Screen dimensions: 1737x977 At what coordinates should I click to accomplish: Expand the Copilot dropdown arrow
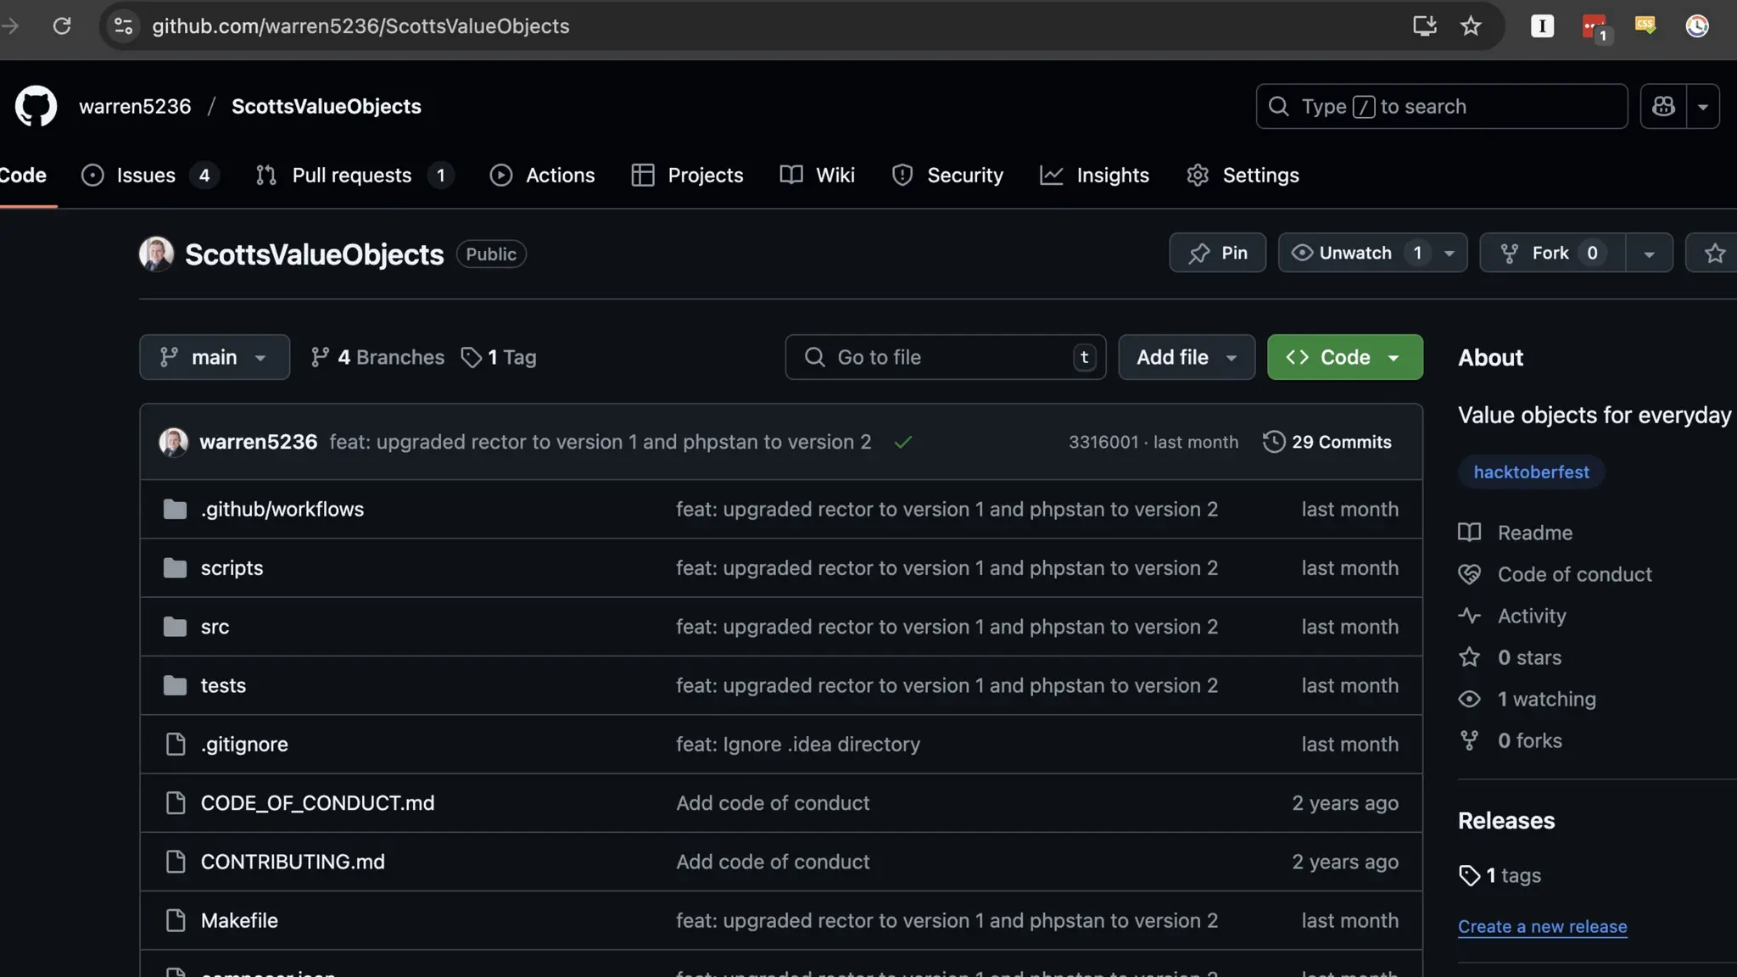click(x=1702, y=106)
